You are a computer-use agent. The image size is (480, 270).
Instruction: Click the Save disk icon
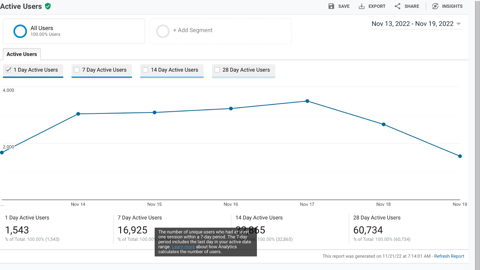pyautogui.click(x=331, y=6)
